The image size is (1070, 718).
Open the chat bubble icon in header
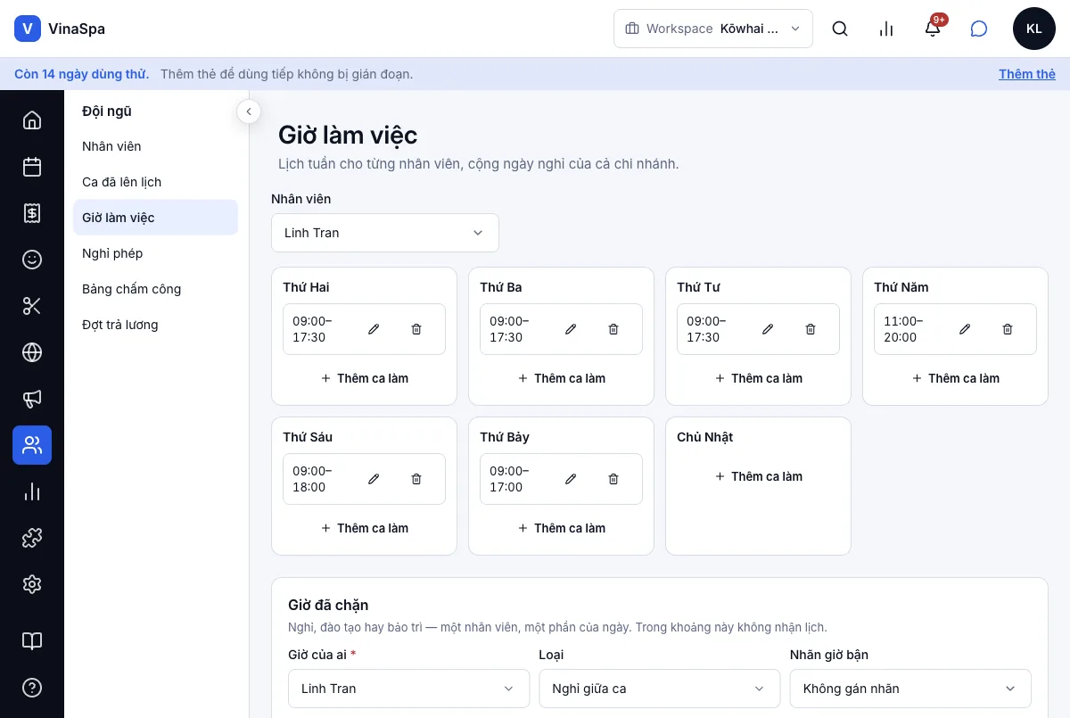[979, 29]
